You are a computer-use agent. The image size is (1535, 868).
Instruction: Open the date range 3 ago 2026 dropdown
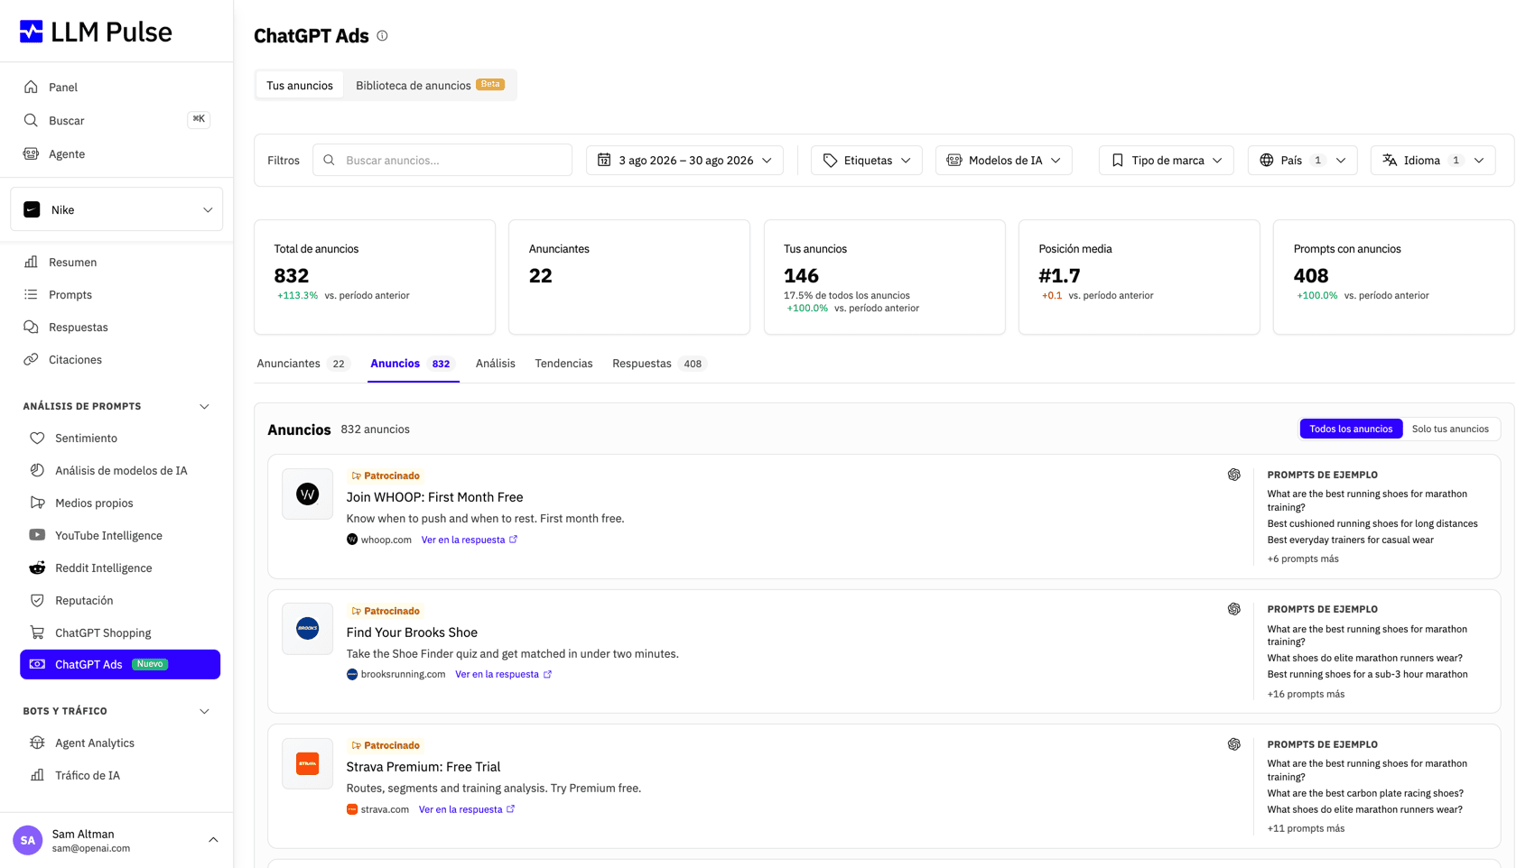point(684,161)
